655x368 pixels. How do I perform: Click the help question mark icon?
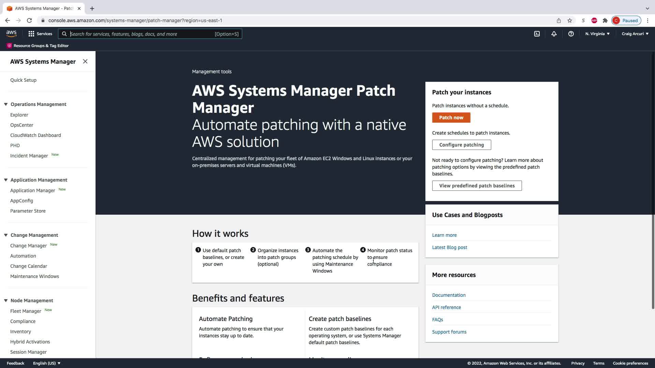click(x=571, y=34)
